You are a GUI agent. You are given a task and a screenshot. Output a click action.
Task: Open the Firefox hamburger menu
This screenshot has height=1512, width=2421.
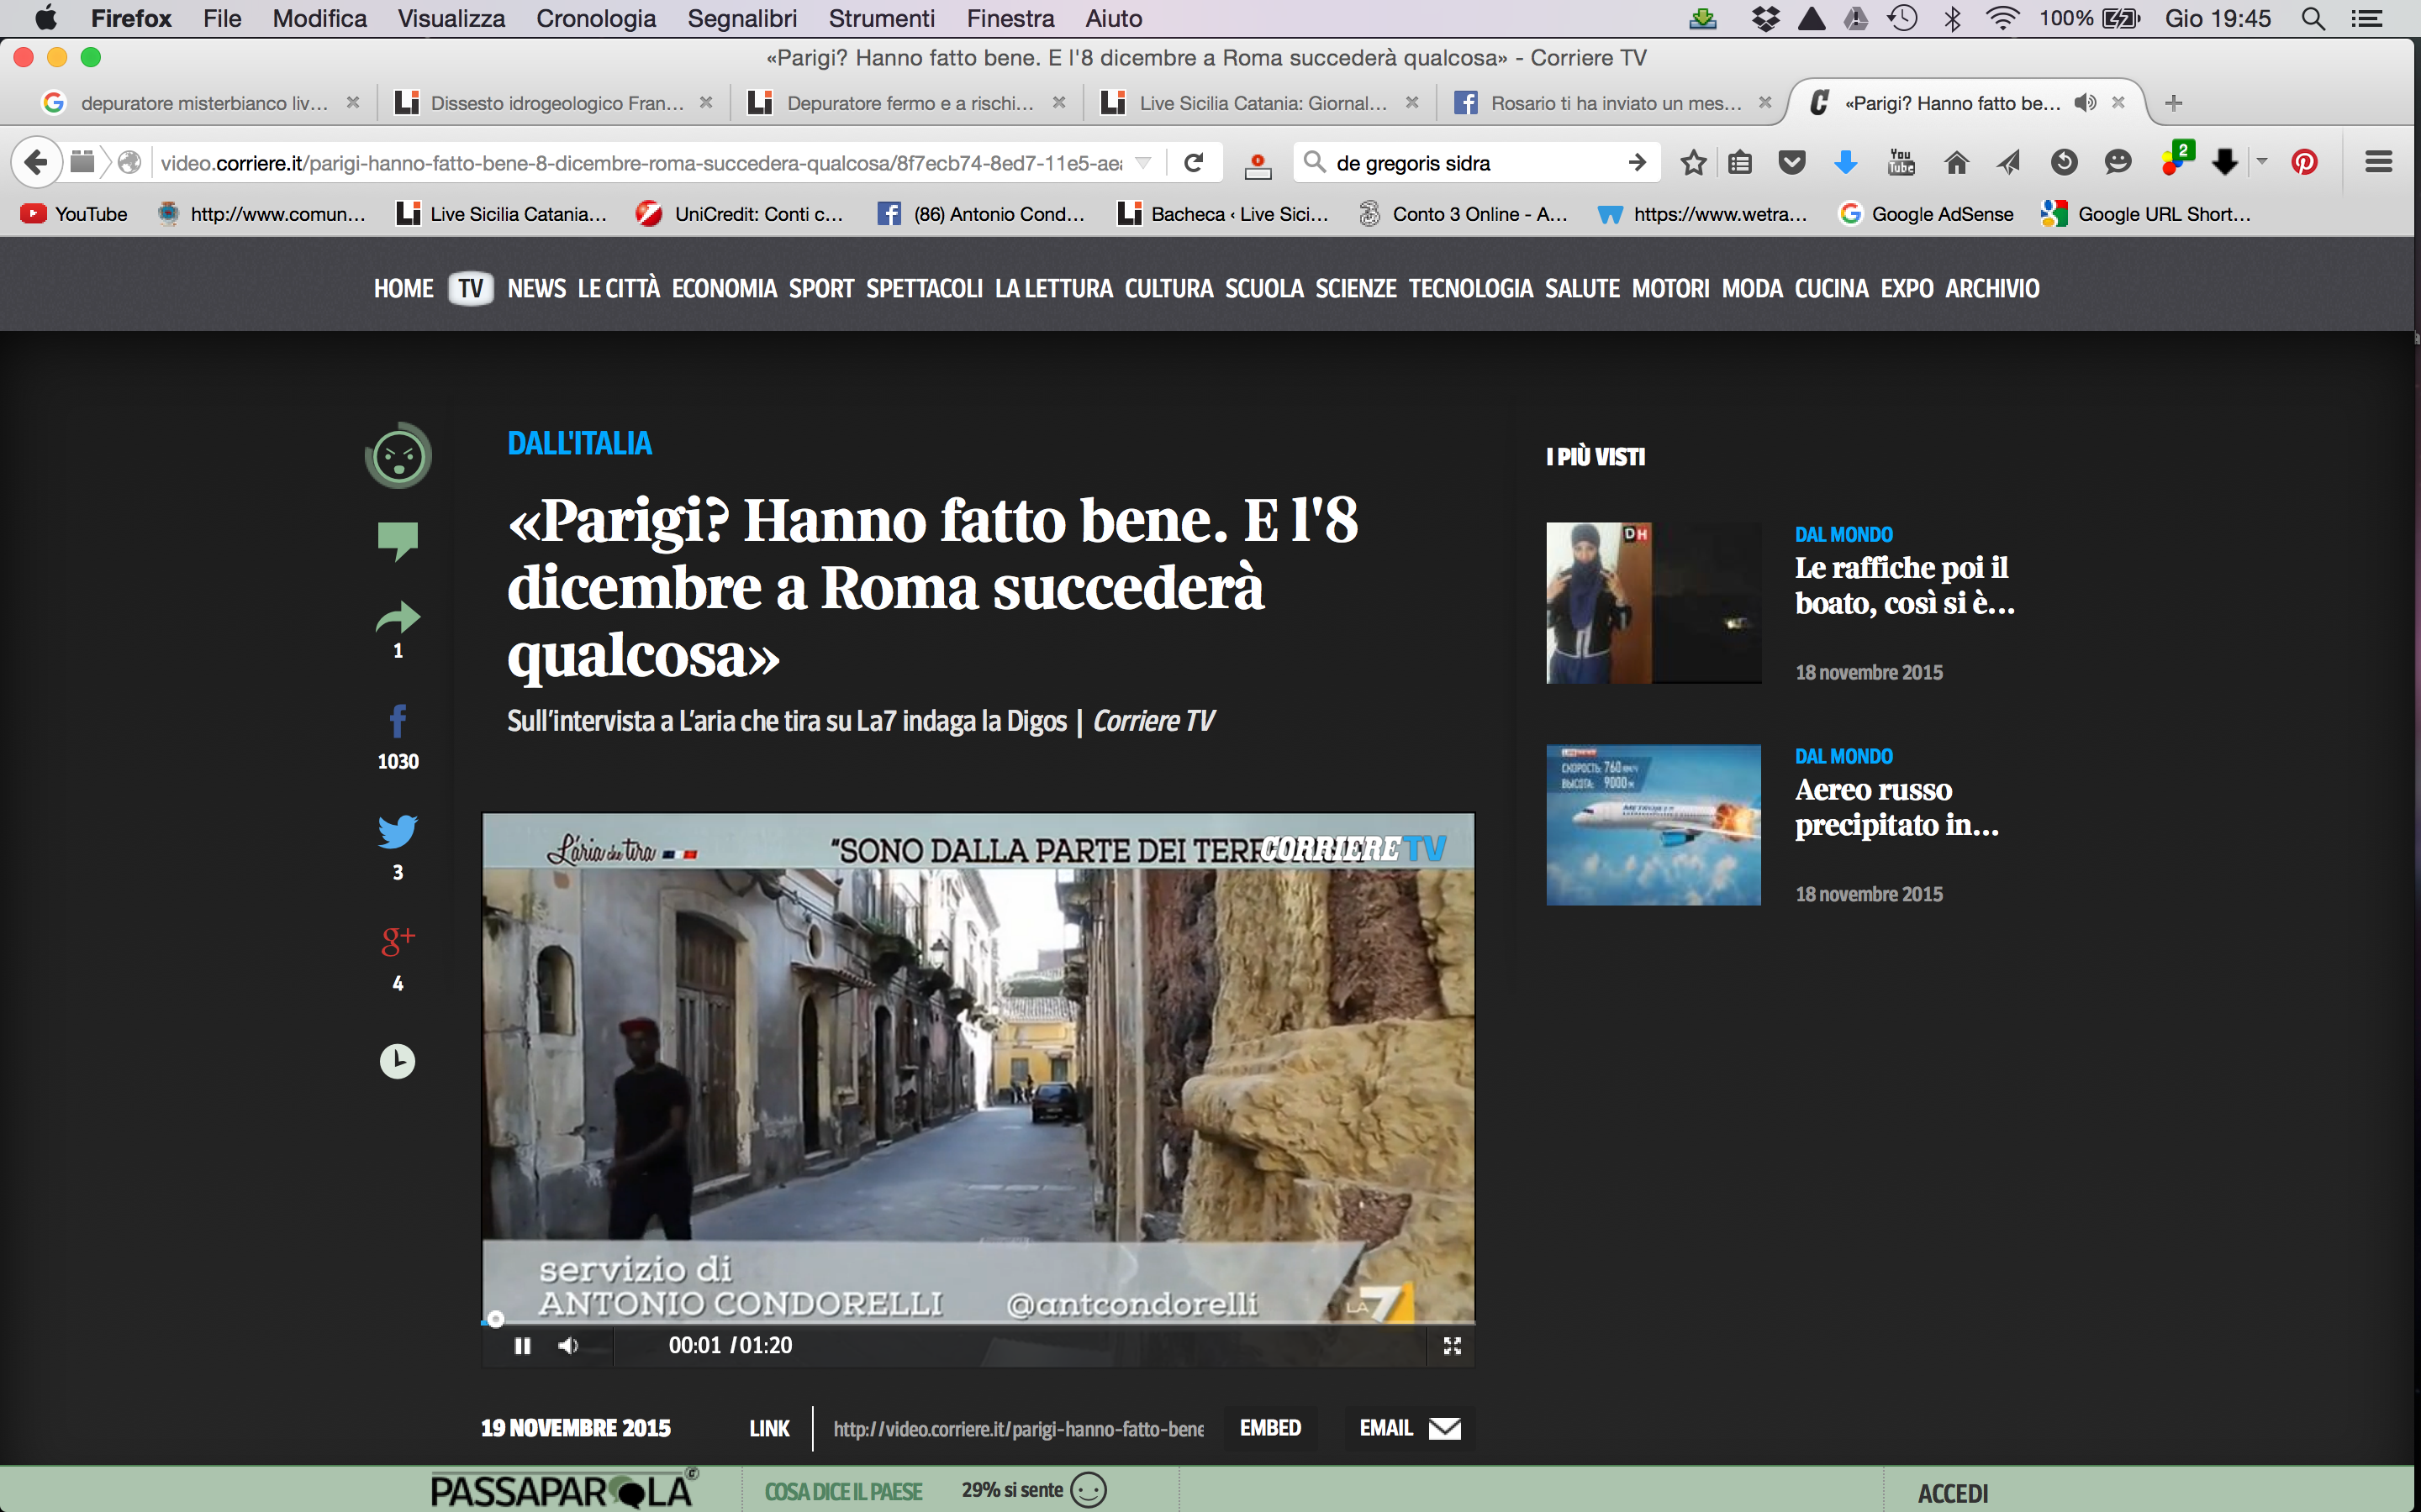2378,162
